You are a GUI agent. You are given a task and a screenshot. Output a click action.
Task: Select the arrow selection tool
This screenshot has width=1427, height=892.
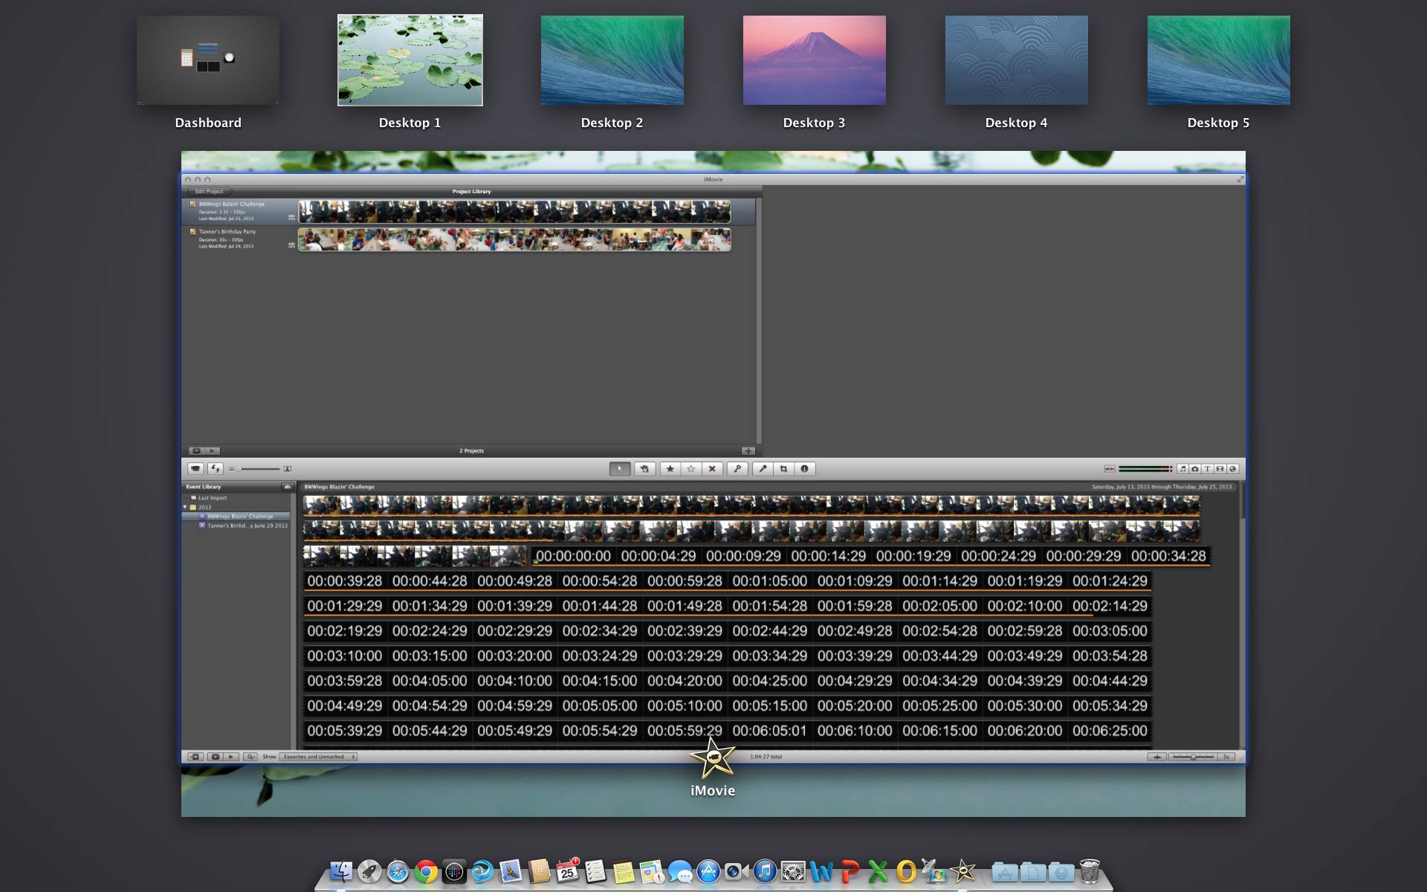tap(620, 469)
